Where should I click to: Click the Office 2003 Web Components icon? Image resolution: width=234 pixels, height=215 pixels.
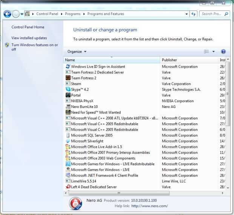[x=68, y=158]
